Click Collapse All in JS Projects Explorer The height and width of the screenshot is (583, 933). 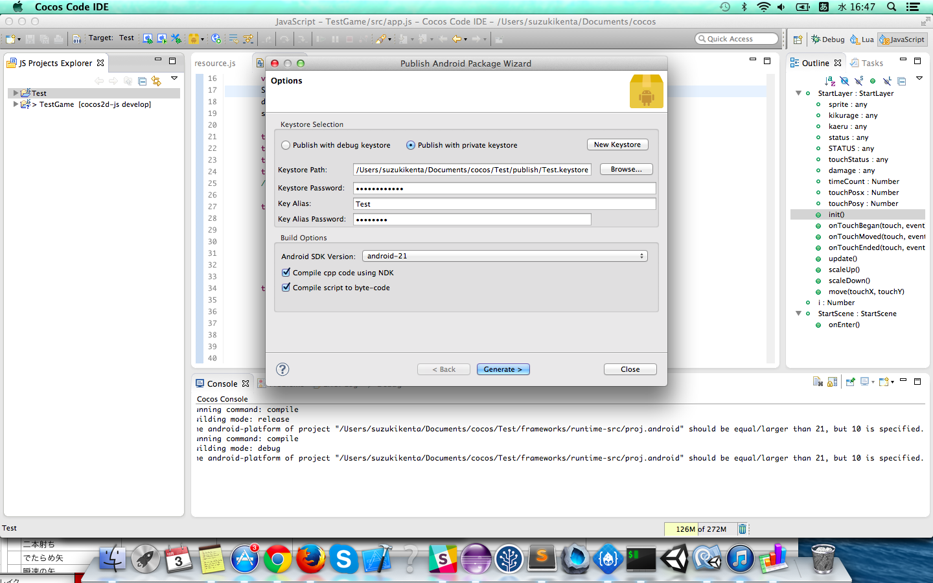(x=142, y=81)
